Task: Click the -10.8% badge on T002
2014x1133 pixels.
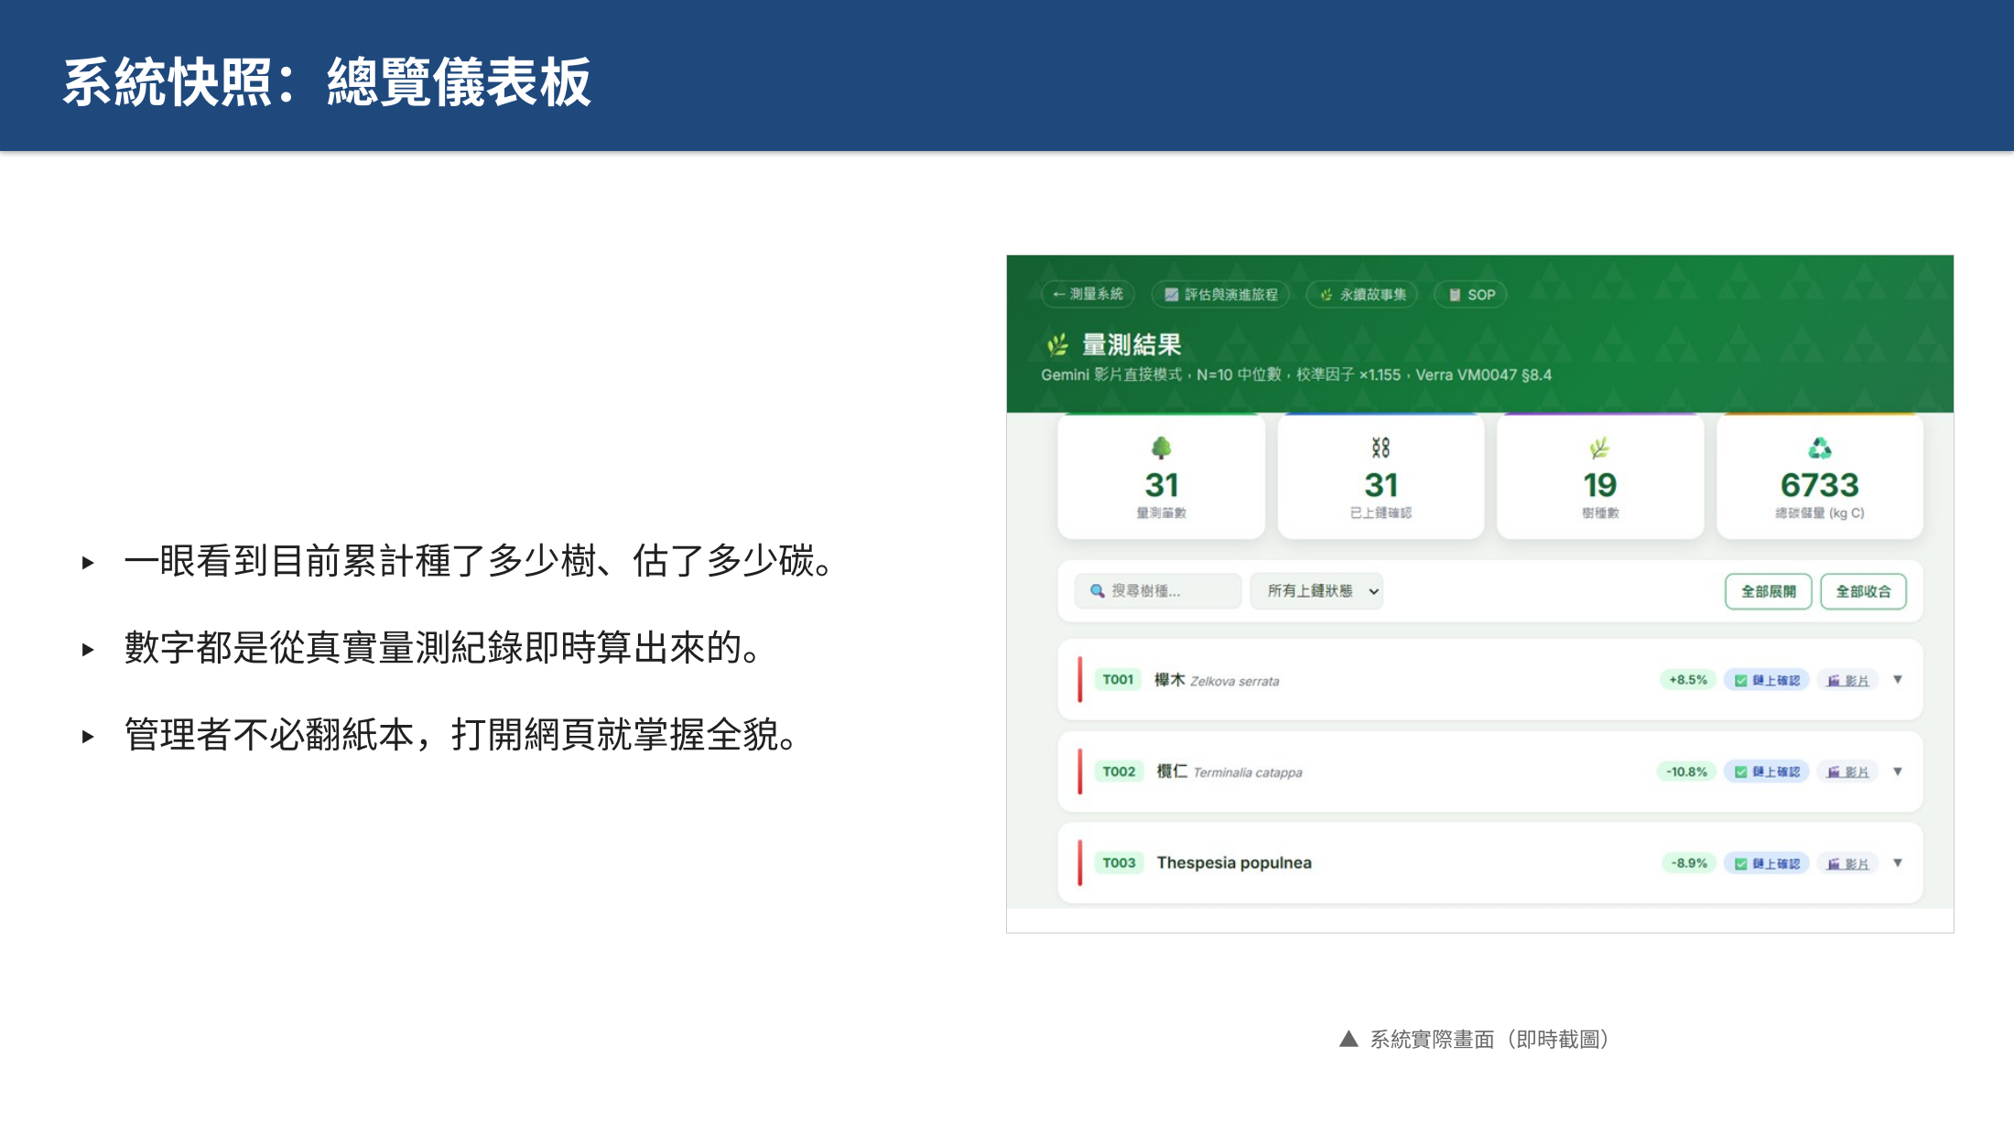Action: [x=1686, y=772]
